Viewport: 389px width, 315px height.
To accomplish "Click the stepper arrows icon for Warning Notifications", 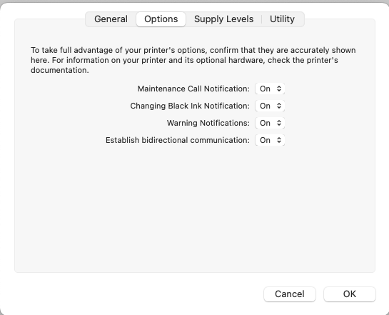I will [279, 123].
